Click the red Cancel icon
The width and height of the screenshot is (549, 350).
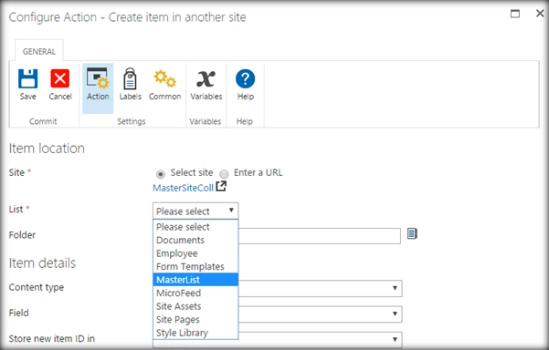(x=60, y=78)
